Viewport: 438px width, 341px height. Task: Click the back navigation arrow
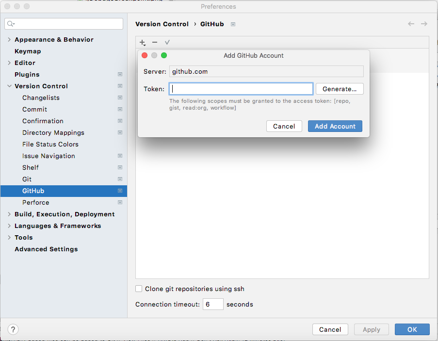pyautogui.click(x=410, y=23)
